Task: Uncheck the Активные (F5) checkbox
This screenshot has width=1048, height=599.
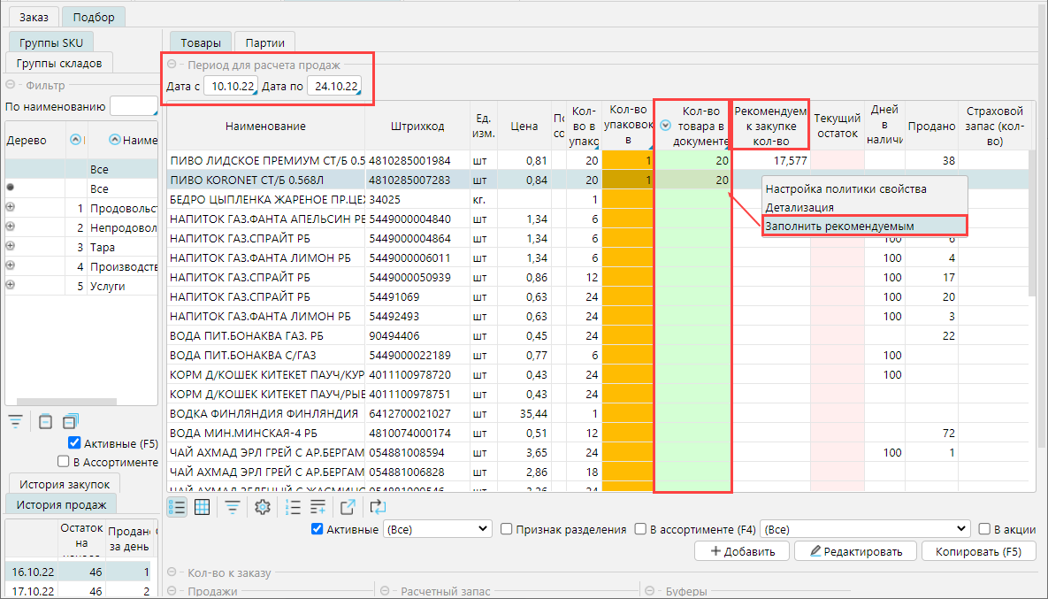Action: (x=74, y=443)
